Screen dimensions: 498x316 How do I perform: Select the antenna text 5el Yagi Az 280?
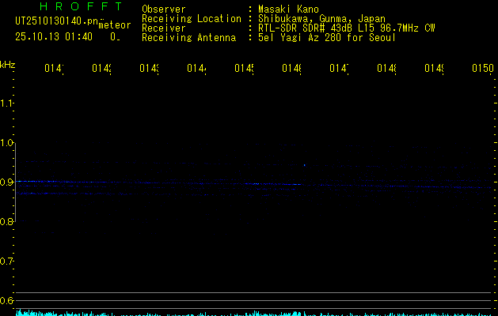tap(301, 38)
